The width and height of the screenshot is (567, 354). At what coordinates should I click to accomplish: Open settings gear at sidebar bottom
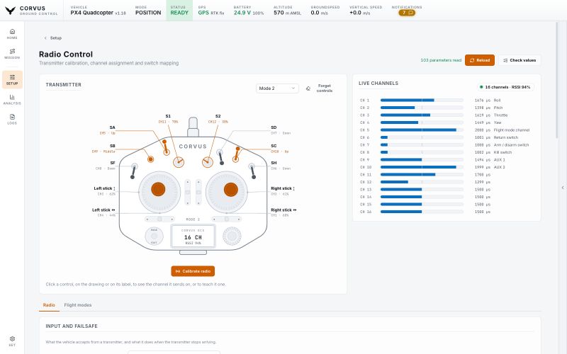12,341
